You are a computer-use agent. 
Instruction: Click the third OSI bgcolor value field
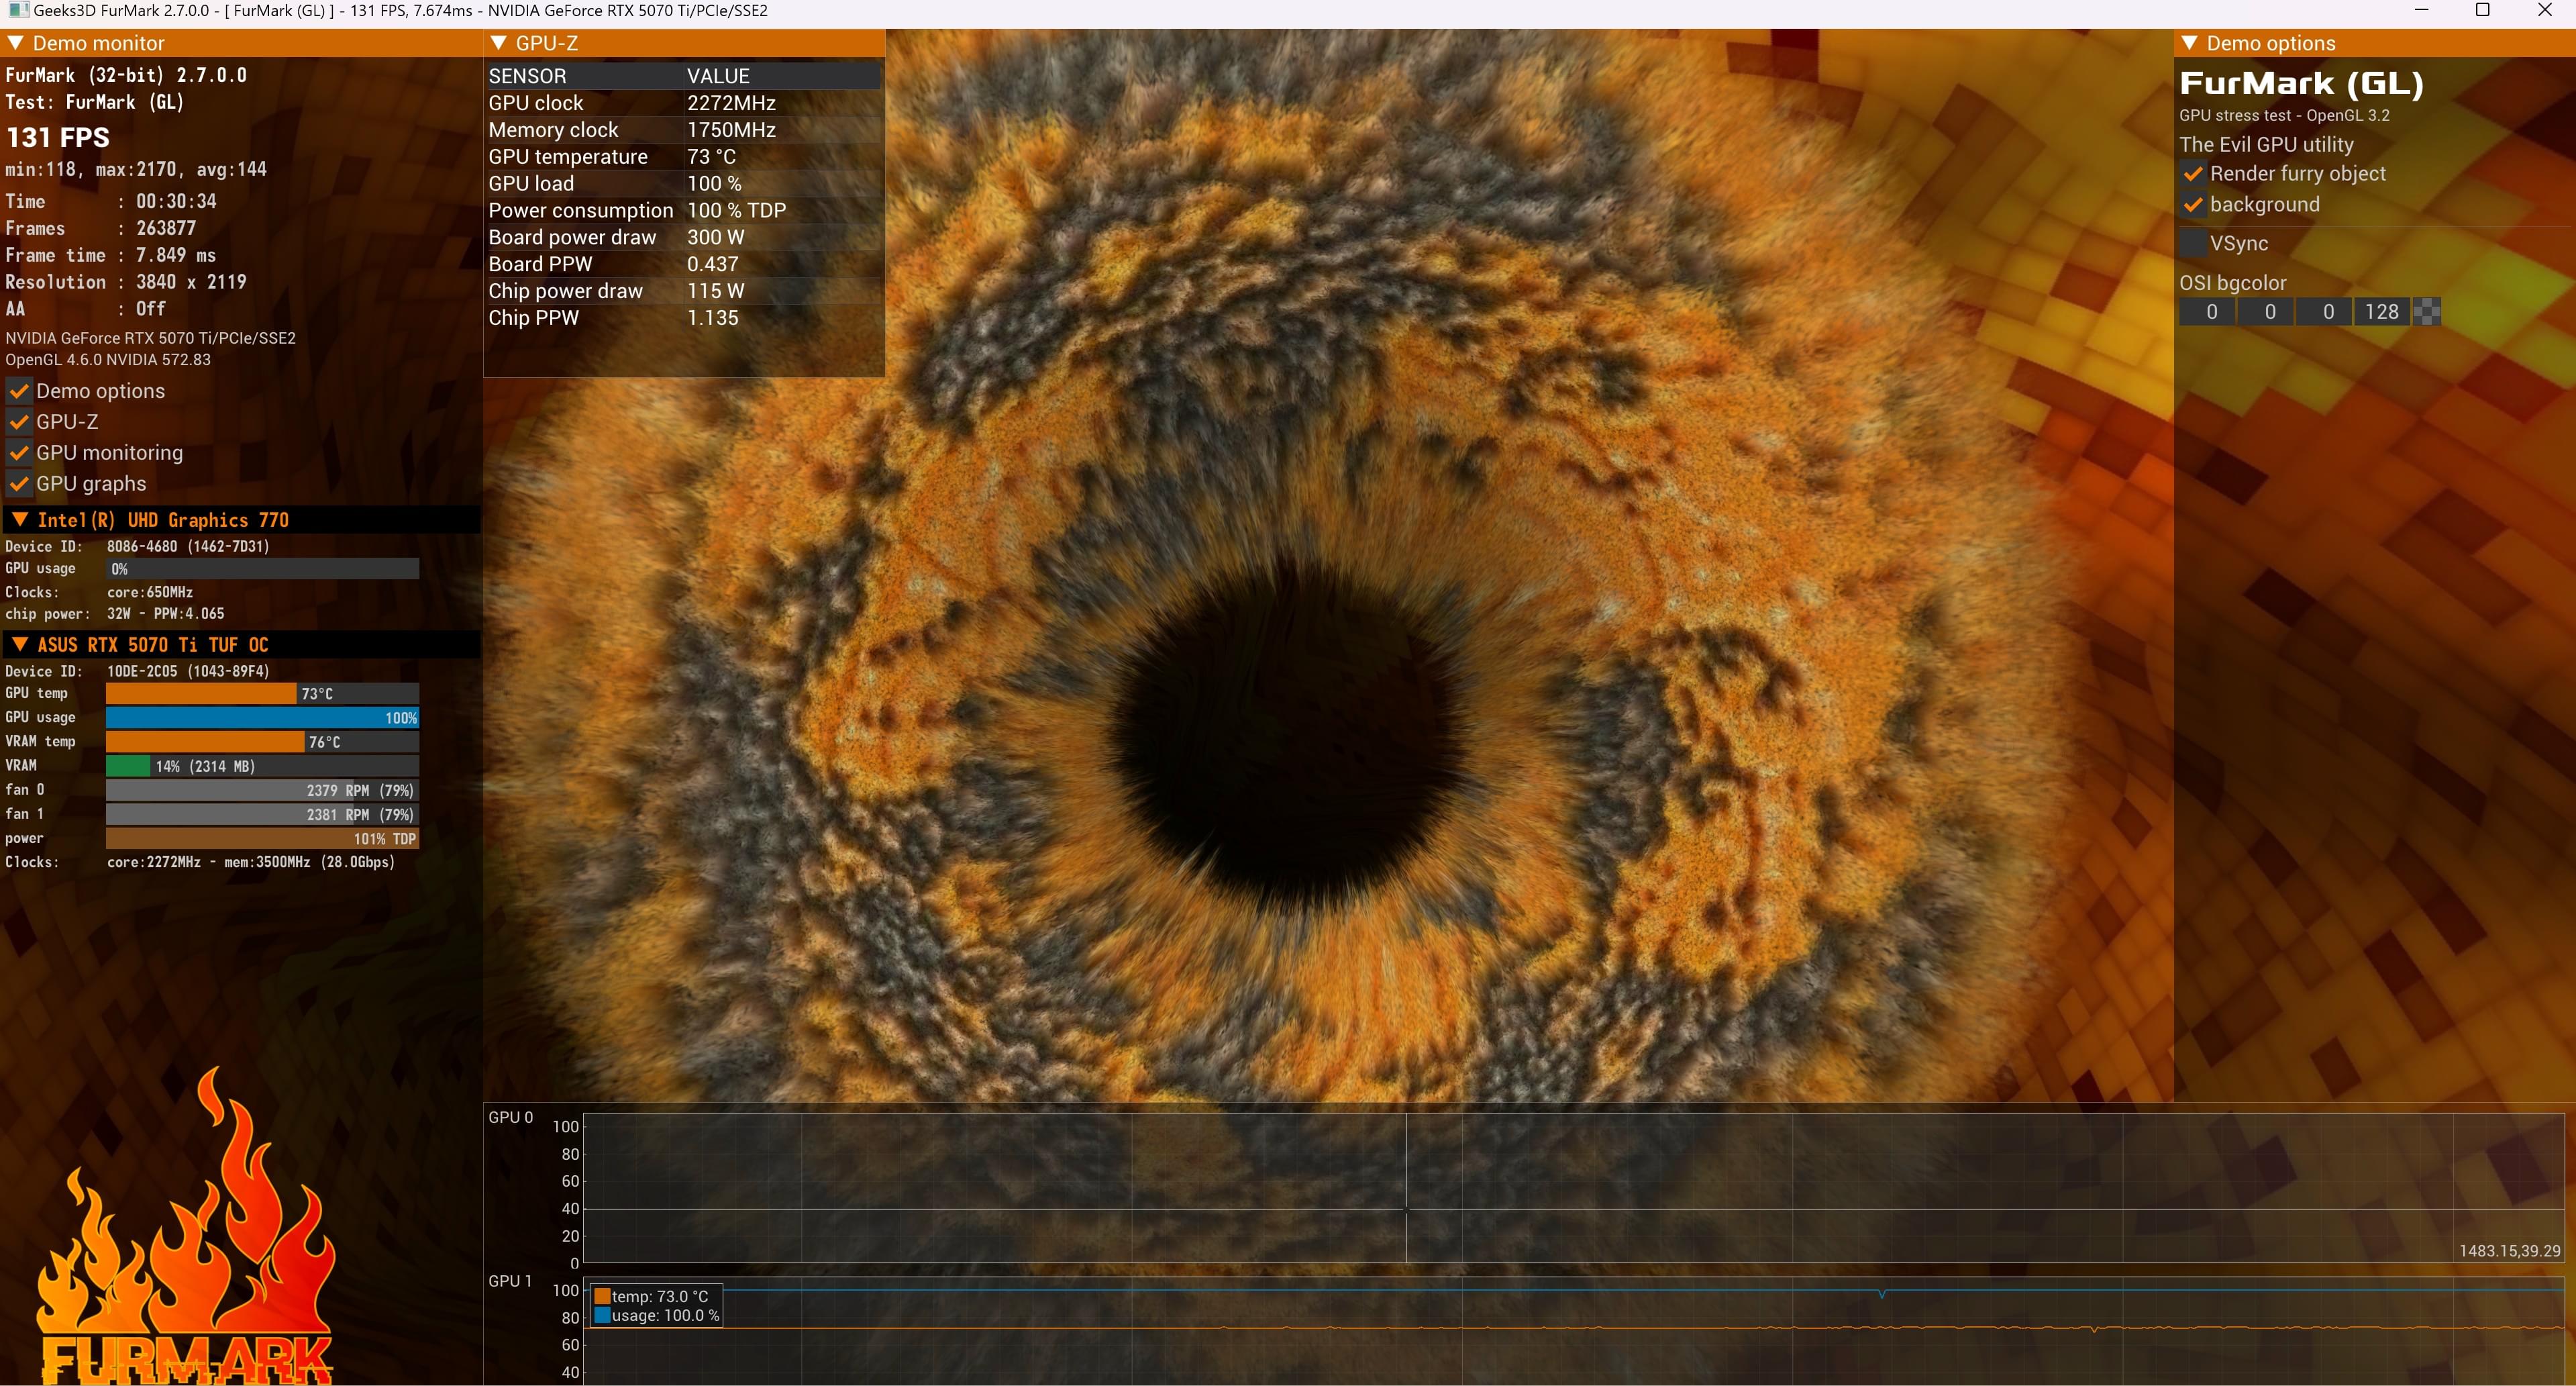click(2325, 312)
